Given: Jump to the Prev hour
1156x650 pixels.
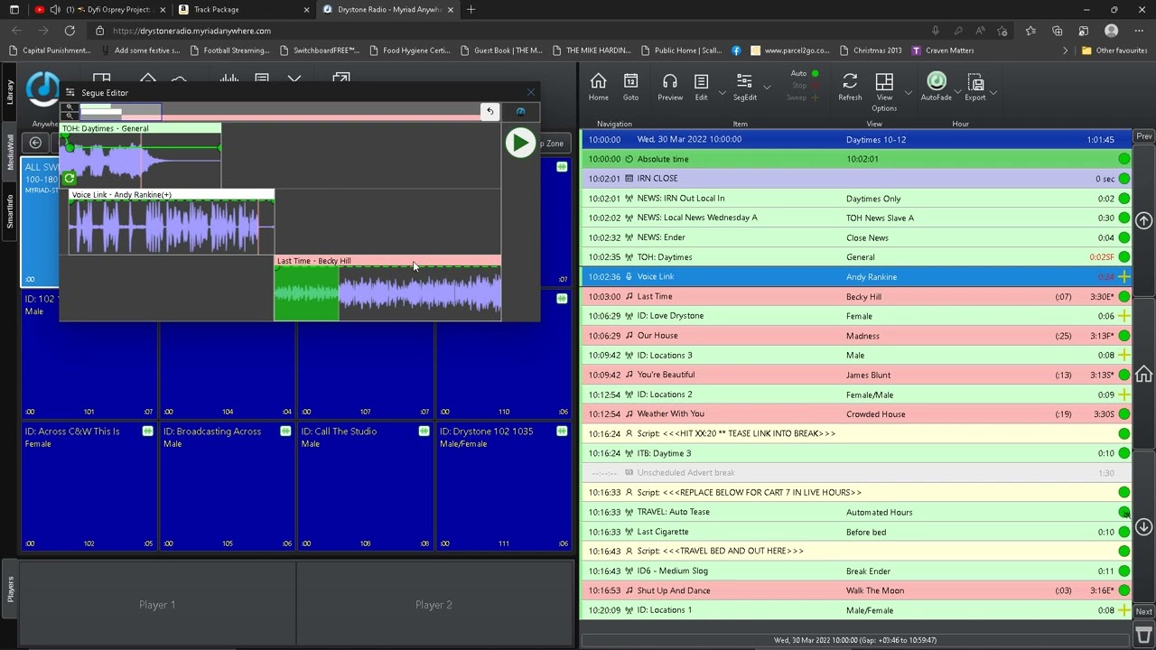Looking at the screenshot, I should [x=1144, y=136].
